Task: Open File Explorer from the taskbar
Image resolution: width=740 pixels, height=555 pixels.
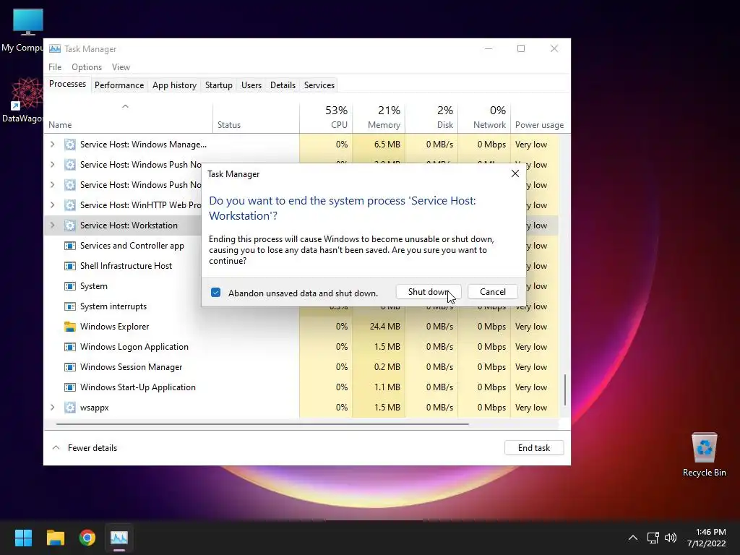Action: pyautogui.click(x=55, y=538)
